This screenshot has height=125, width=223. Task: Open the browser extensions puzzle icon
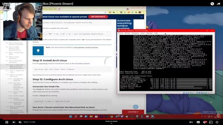136,12
